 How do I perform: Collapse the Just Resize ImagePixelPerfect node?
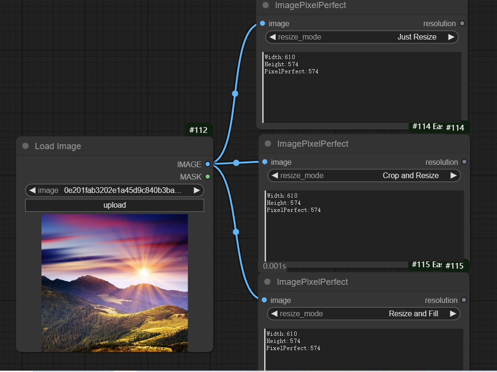(266, 5)
